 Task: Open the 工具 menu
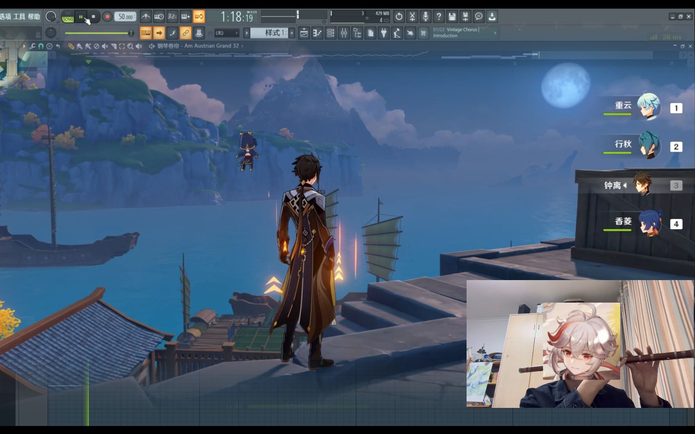[19, 16]
